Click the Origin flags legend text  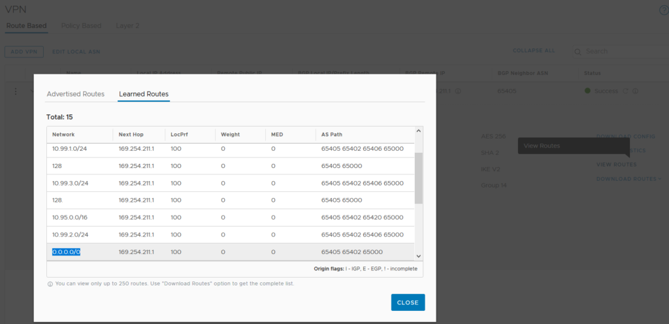[x=366, y=268]
